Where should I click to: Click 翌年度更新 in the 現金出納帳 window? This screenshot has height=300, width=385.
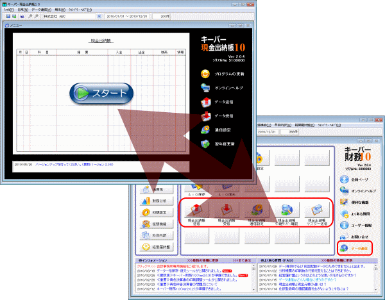click(x=218, y=144)
